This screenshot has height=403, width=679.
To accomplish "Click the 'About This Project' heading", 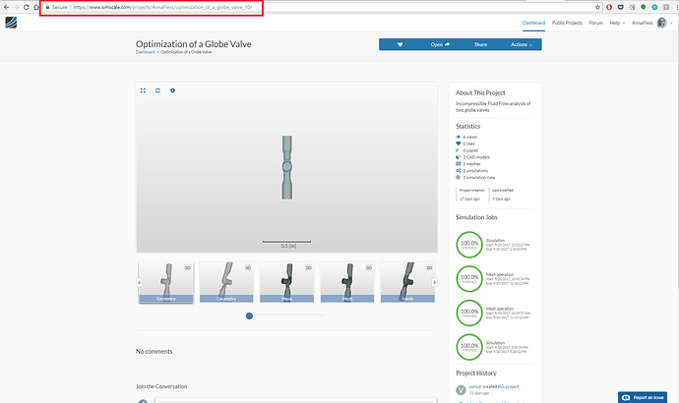I will point(480,92).
